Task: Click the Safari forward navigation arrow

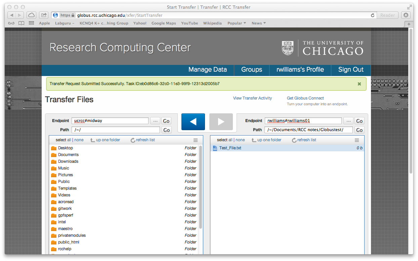Action: [20, 15]
